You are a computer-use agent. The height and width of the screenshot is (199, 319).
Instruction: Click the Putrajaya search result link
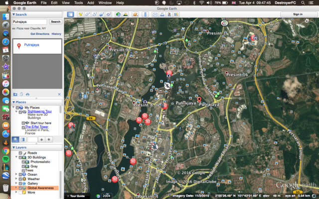(x=31, y=45)
